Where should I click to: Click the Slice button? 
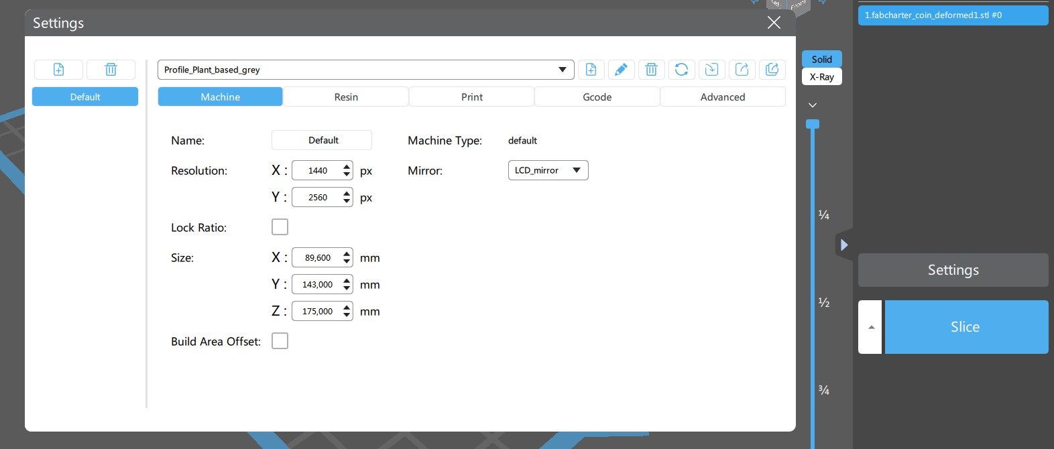click(x=966, y=327)
